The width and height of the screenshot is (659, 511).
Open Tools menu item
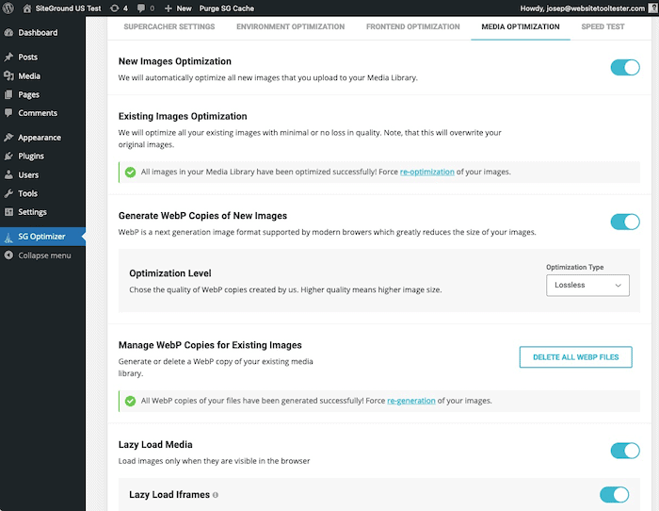tap(27, 193)
